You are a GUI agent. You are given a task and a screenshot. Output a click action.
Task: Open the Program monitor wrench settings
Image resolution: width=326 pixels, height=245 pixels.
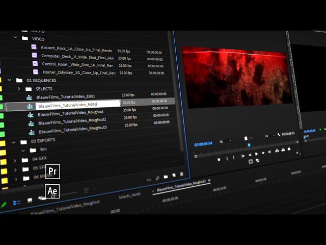[279, 135]
